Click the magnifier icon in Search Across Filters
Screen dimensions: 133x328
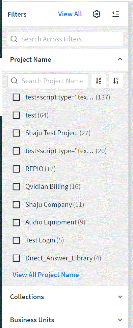coord(14,39)
